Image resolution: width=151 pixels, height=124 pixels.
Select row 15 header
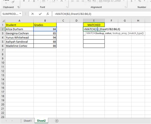click(3, 84)
